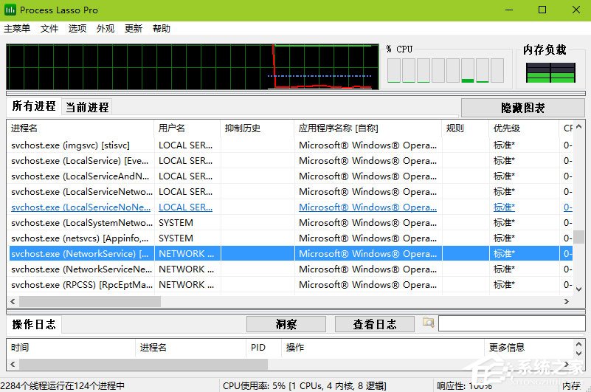Image resolution: width=591 pixels, height=392 pixels.
Task: Click the process list scroll-right arrow
Action: (566, 301)
